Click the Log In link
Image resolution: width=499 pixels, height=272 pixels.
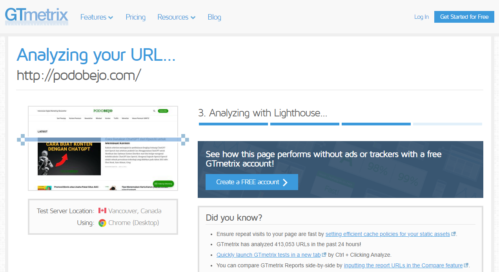point(421,17)
